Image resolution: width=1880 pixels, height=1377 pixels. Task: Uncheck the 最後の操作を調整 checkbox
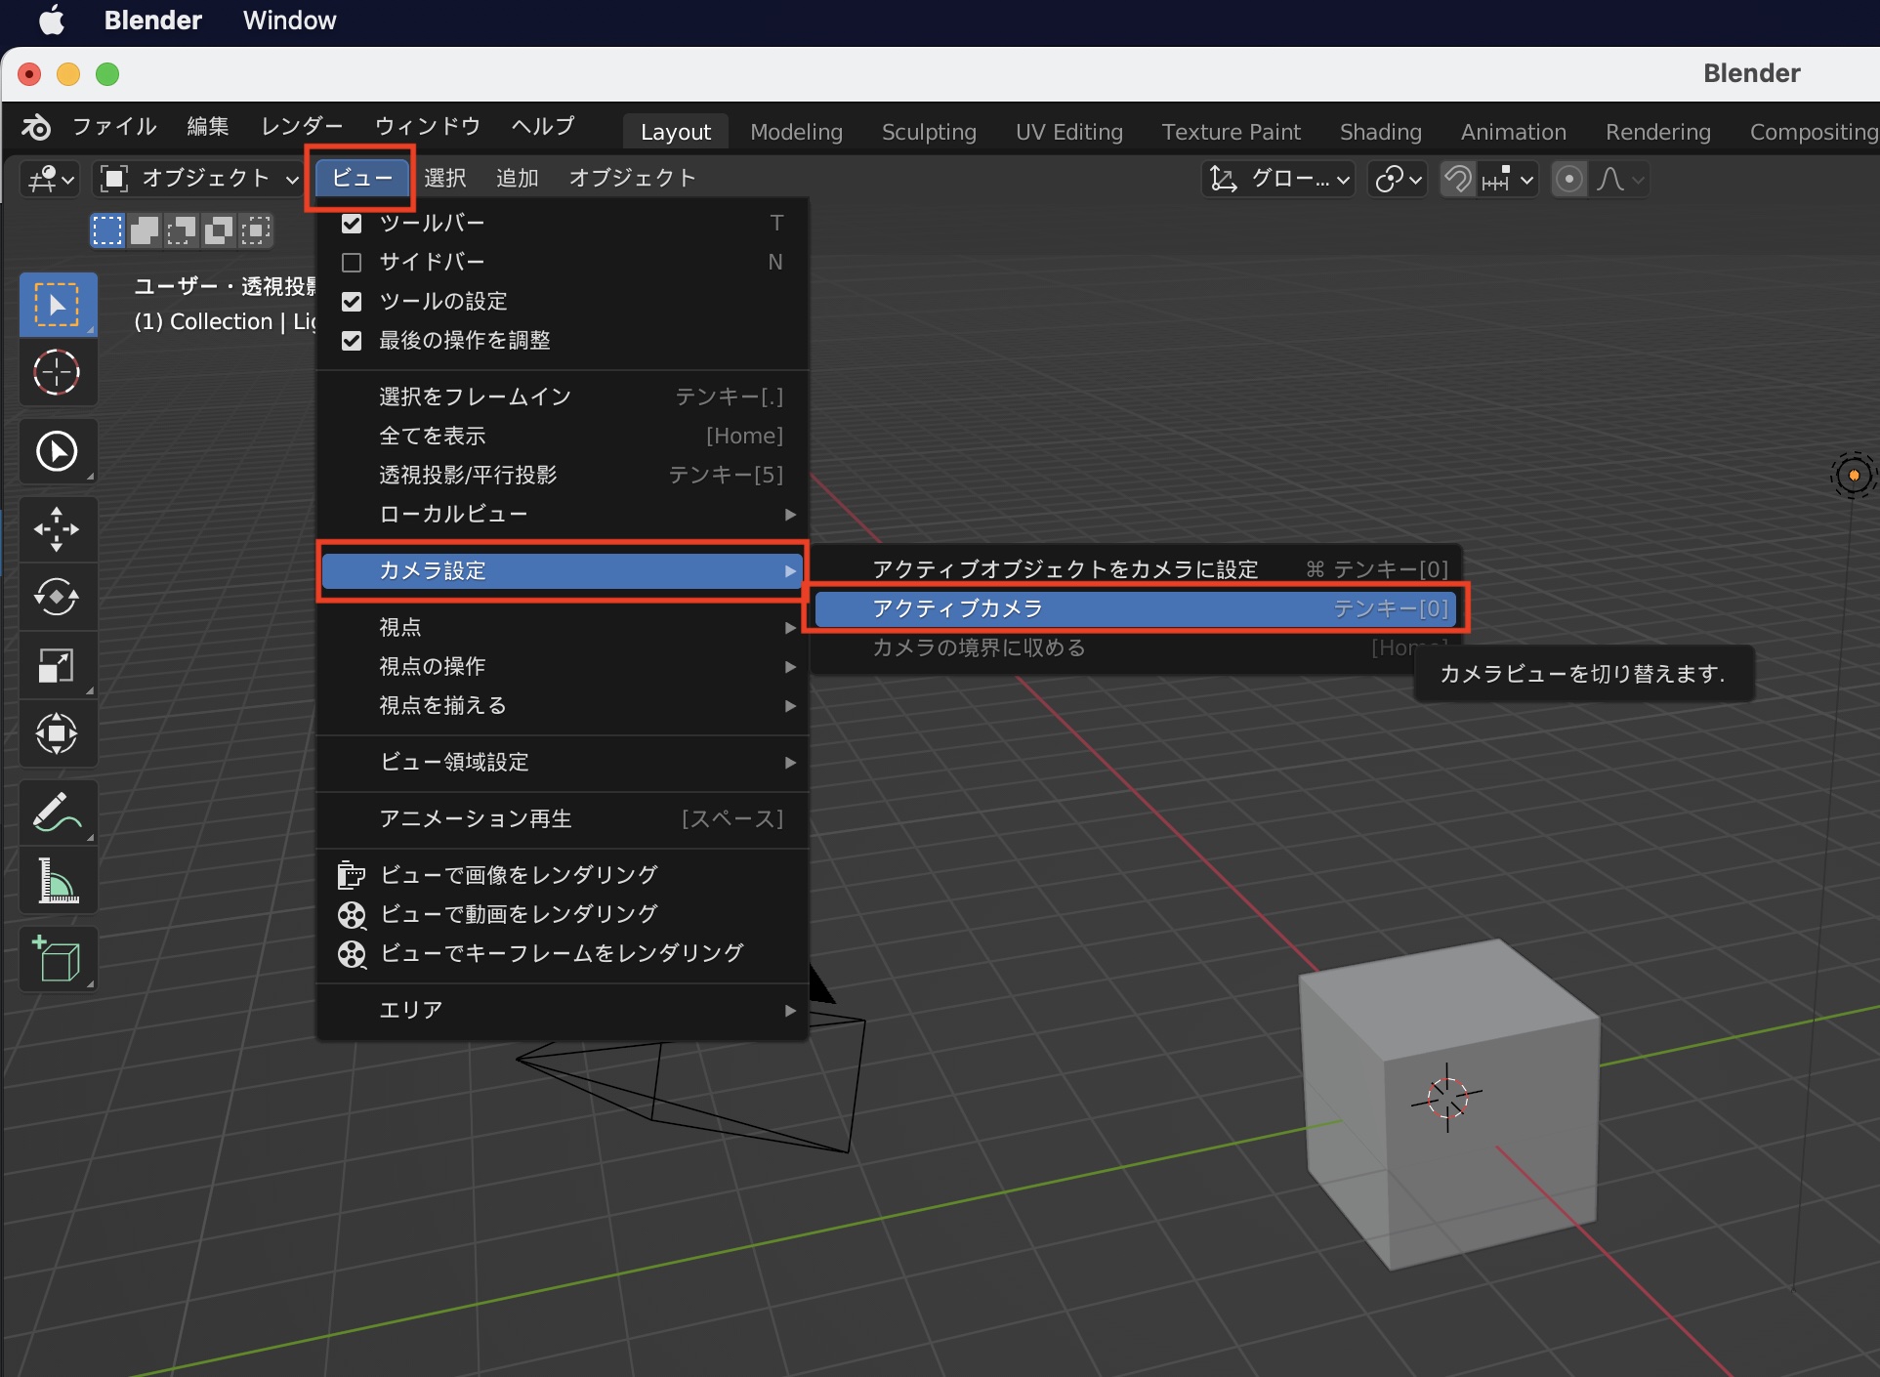coord(352,341)
